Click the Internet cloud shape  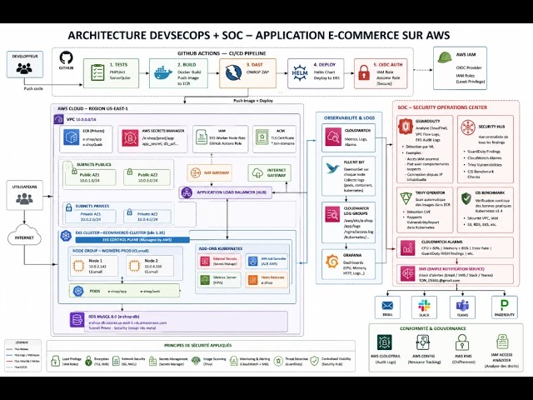[24, 236]
